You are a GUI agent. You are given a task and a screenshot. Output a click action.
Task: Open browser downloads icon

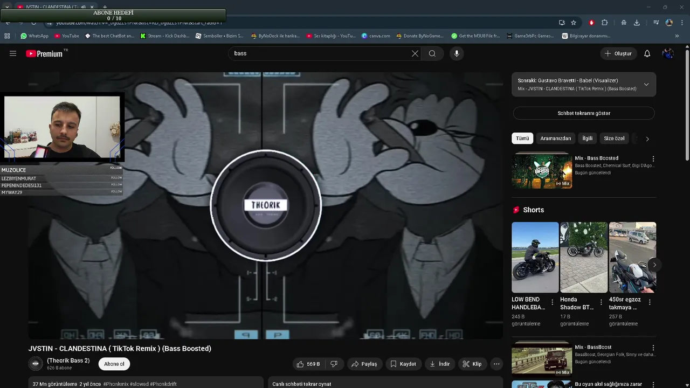[637, 23]
